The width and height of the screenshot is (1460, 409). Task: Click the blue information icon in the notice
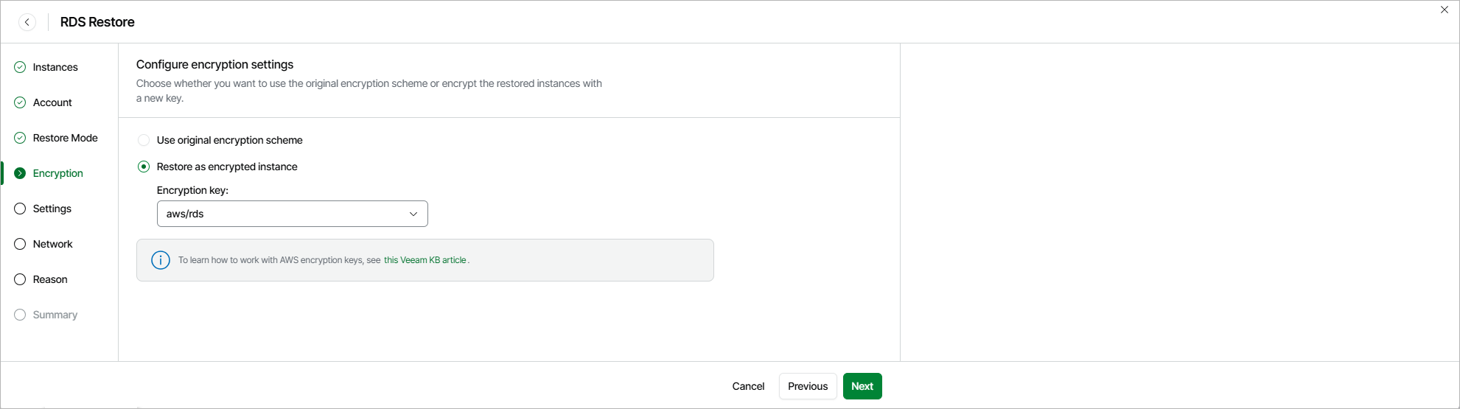point(160,260)
